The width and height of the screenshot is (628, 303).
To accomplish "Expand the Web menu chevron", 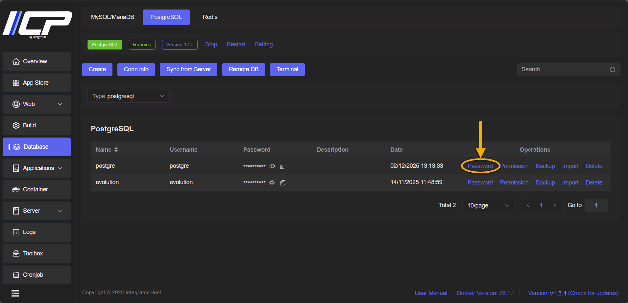I will pyautogui.click(x=60, y=104).
